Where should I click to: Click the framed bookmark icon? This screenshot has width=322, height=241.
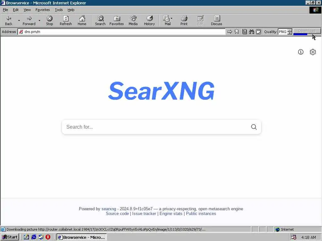[x=245, y=32]
